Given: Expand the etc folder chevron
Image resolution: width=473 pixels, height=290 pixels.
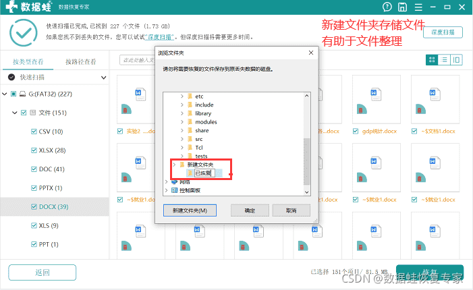Looking at the screenshot, I should 182,96.
